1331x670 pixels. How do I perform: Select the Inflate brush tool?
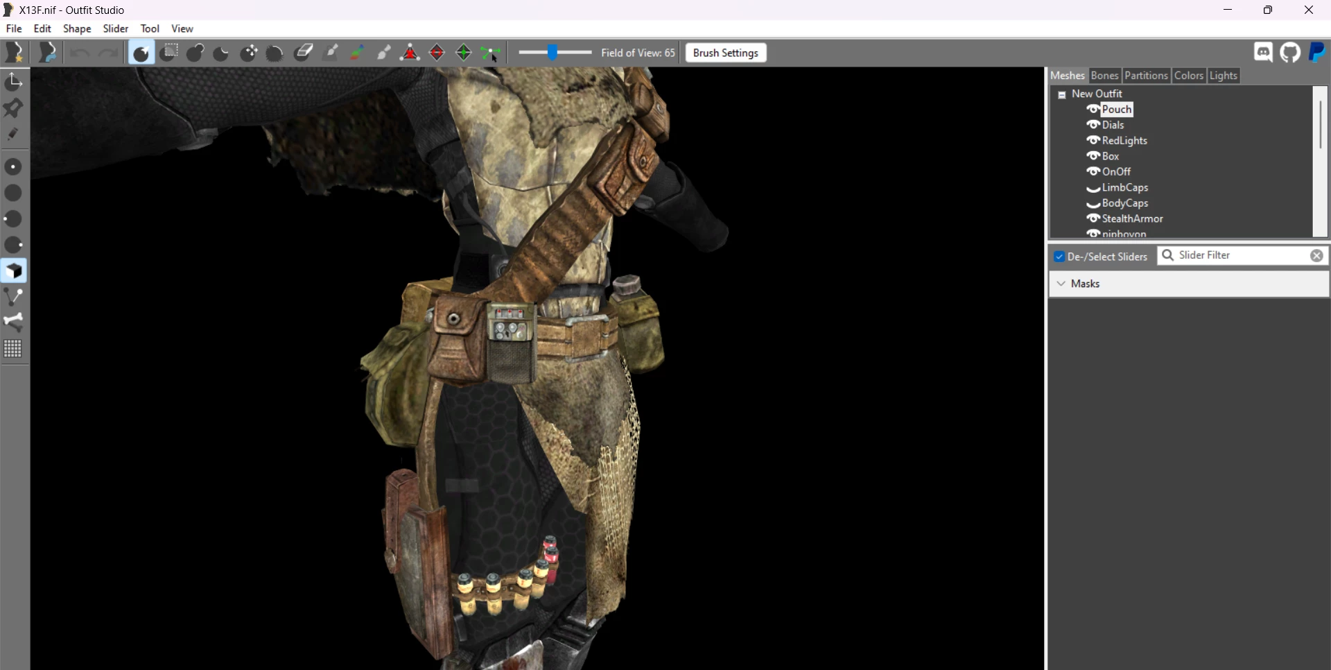[195, 53]
